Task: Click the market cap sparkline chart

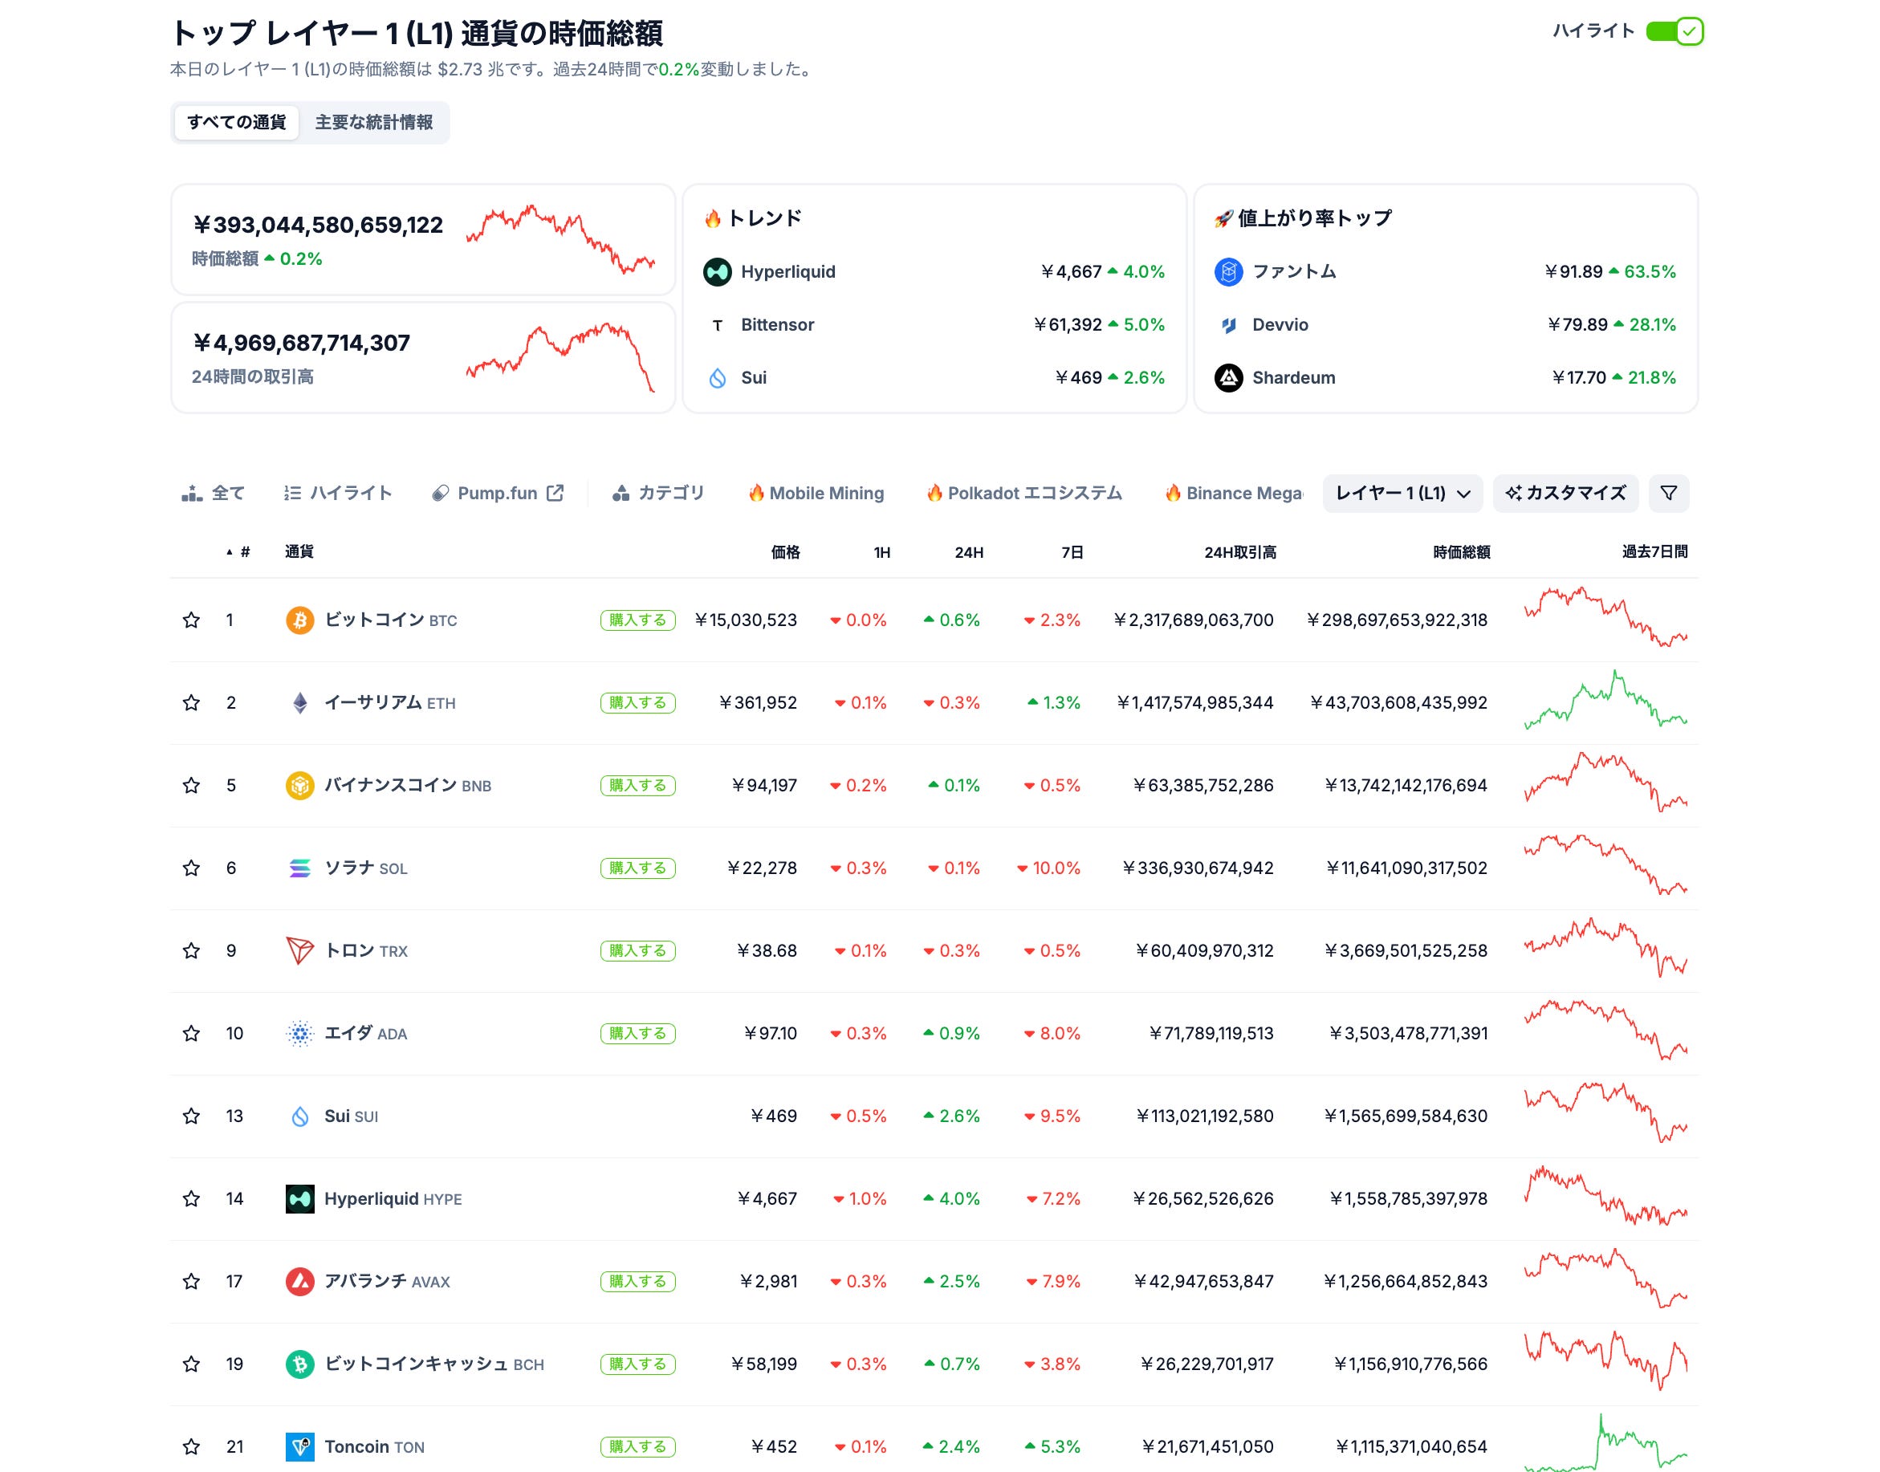Action: click(x=560, y=240)
